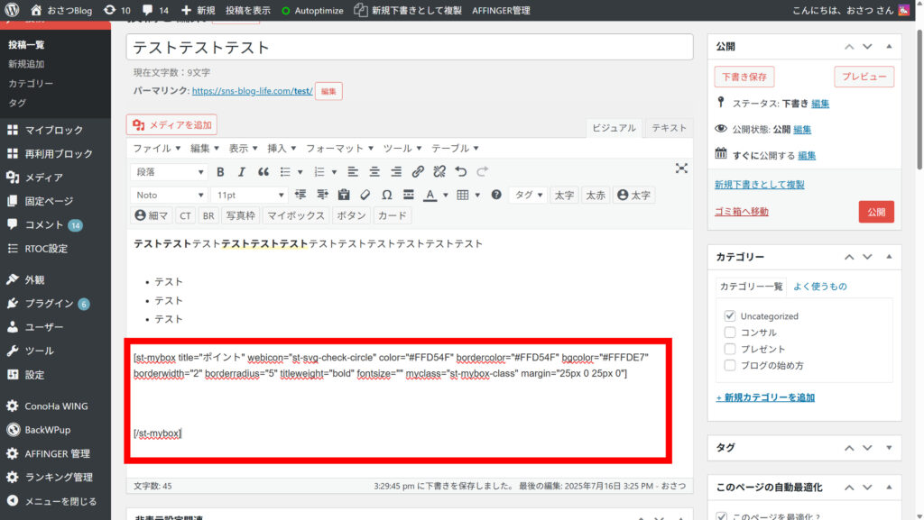Open the ファイル editor menu

156,148
